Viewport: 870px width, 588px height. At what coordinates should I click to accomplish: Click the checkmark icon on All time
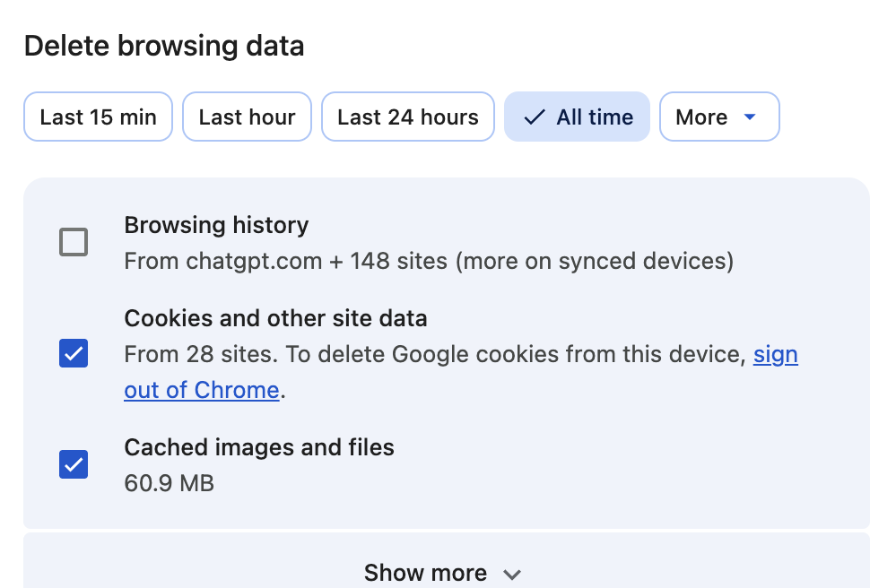(535, 117)
